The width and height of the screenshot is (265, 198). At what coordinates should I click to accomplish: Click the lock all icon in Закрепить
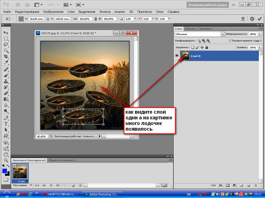(207, 48)
